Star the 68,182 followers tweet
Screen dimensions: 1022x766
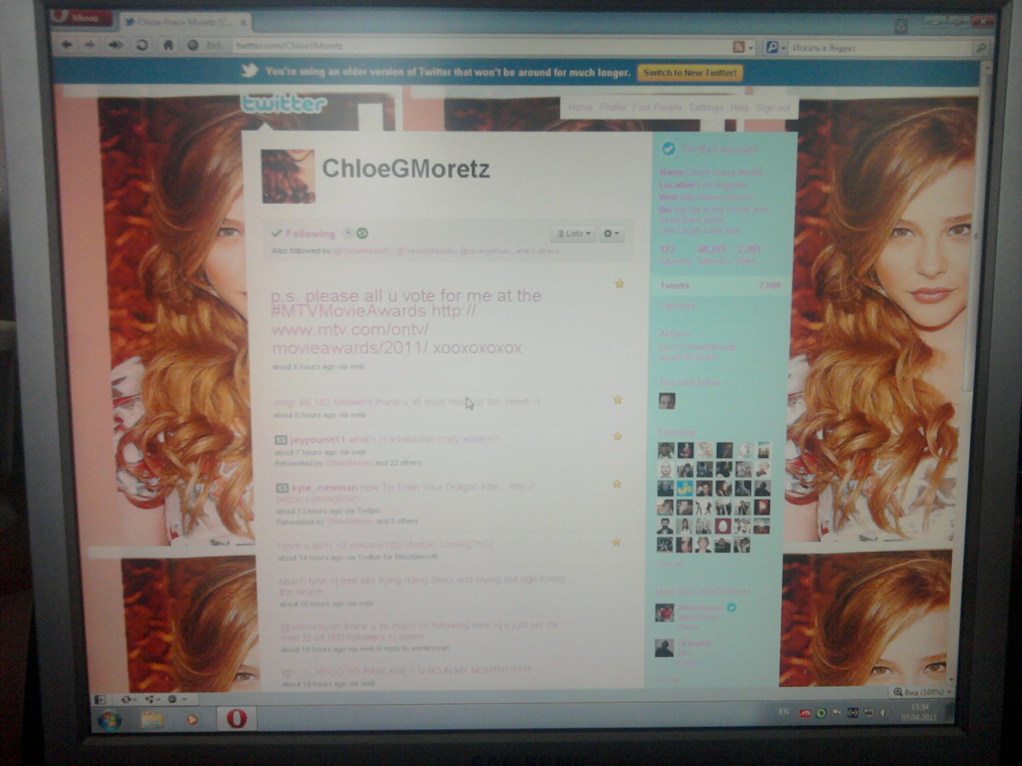(x=617, y=400)
